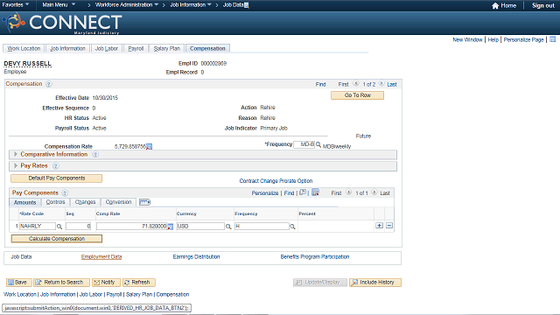Open the Pay Rates help icon
This screenshot has width=560, height=315.
[x=56, y=166]
